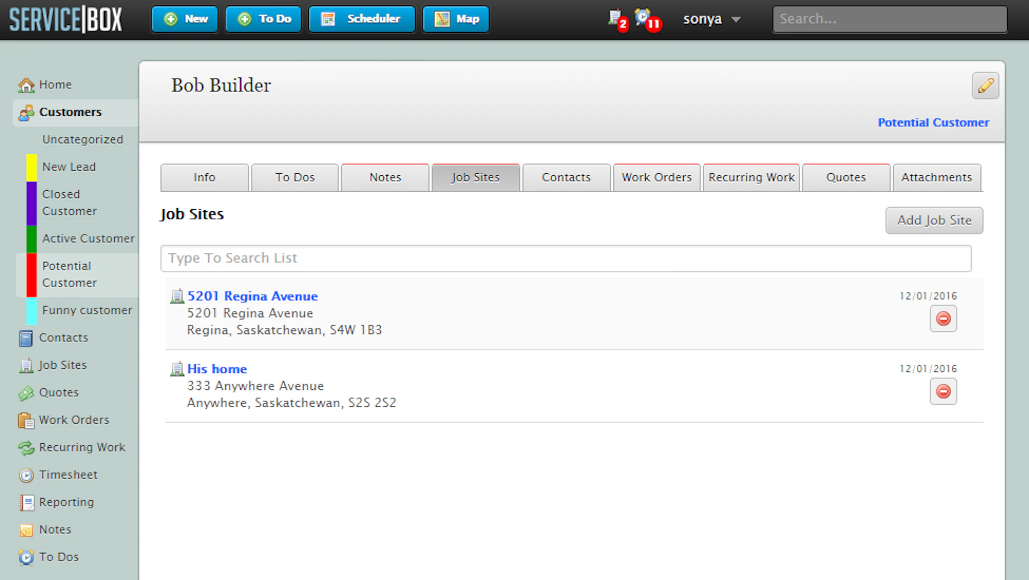Viewport: 1029px width, 580px height.
Task: Open Work Orders in the sidebar
Action: pos(63,420)
